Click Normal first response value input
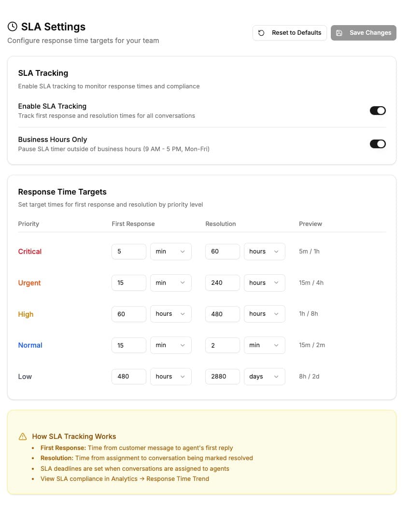This screenshot has height=506, width=410. click(x=128, y=345)
